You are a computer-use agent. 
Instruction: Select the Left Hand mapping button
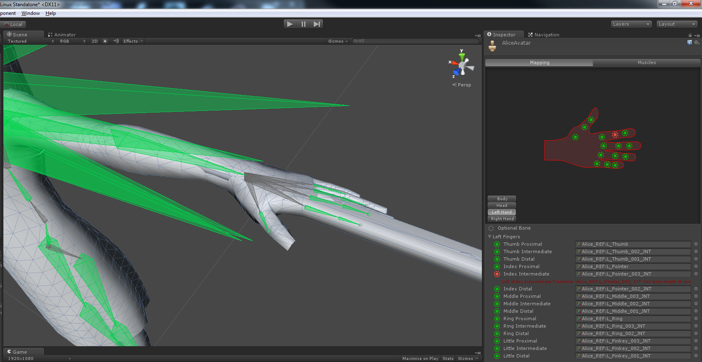[502, 212]
